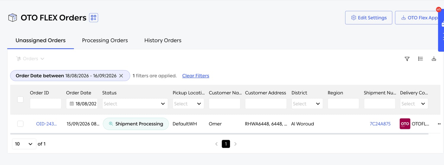Change rows per page dropdown showing 10
This screenshot has height=165, width=444.
pyautogui.click(x=24, y=144)
